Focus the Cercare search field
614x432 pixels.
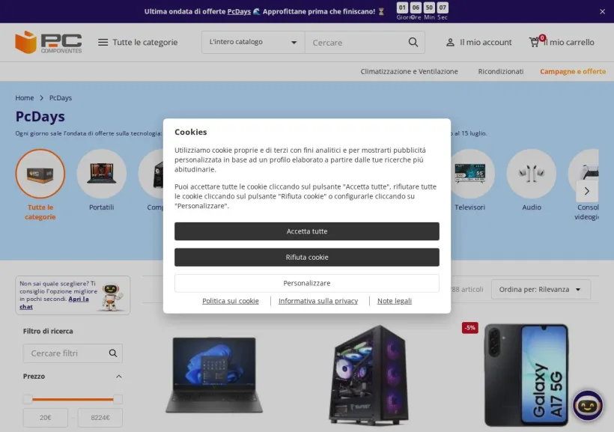click(356, 42)
